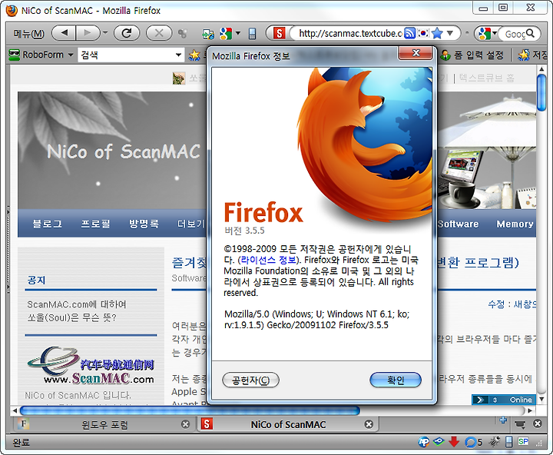Focus the RoboForm 검색 input field

tap(126, 55)
